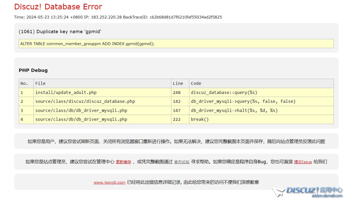
Task: Follow the 提交Issue link
Action: 303,162
